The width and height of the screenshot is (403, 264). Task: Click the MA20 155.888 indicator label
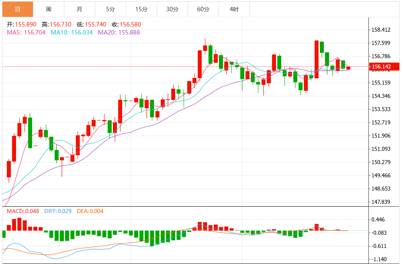(x=119, y=32)
